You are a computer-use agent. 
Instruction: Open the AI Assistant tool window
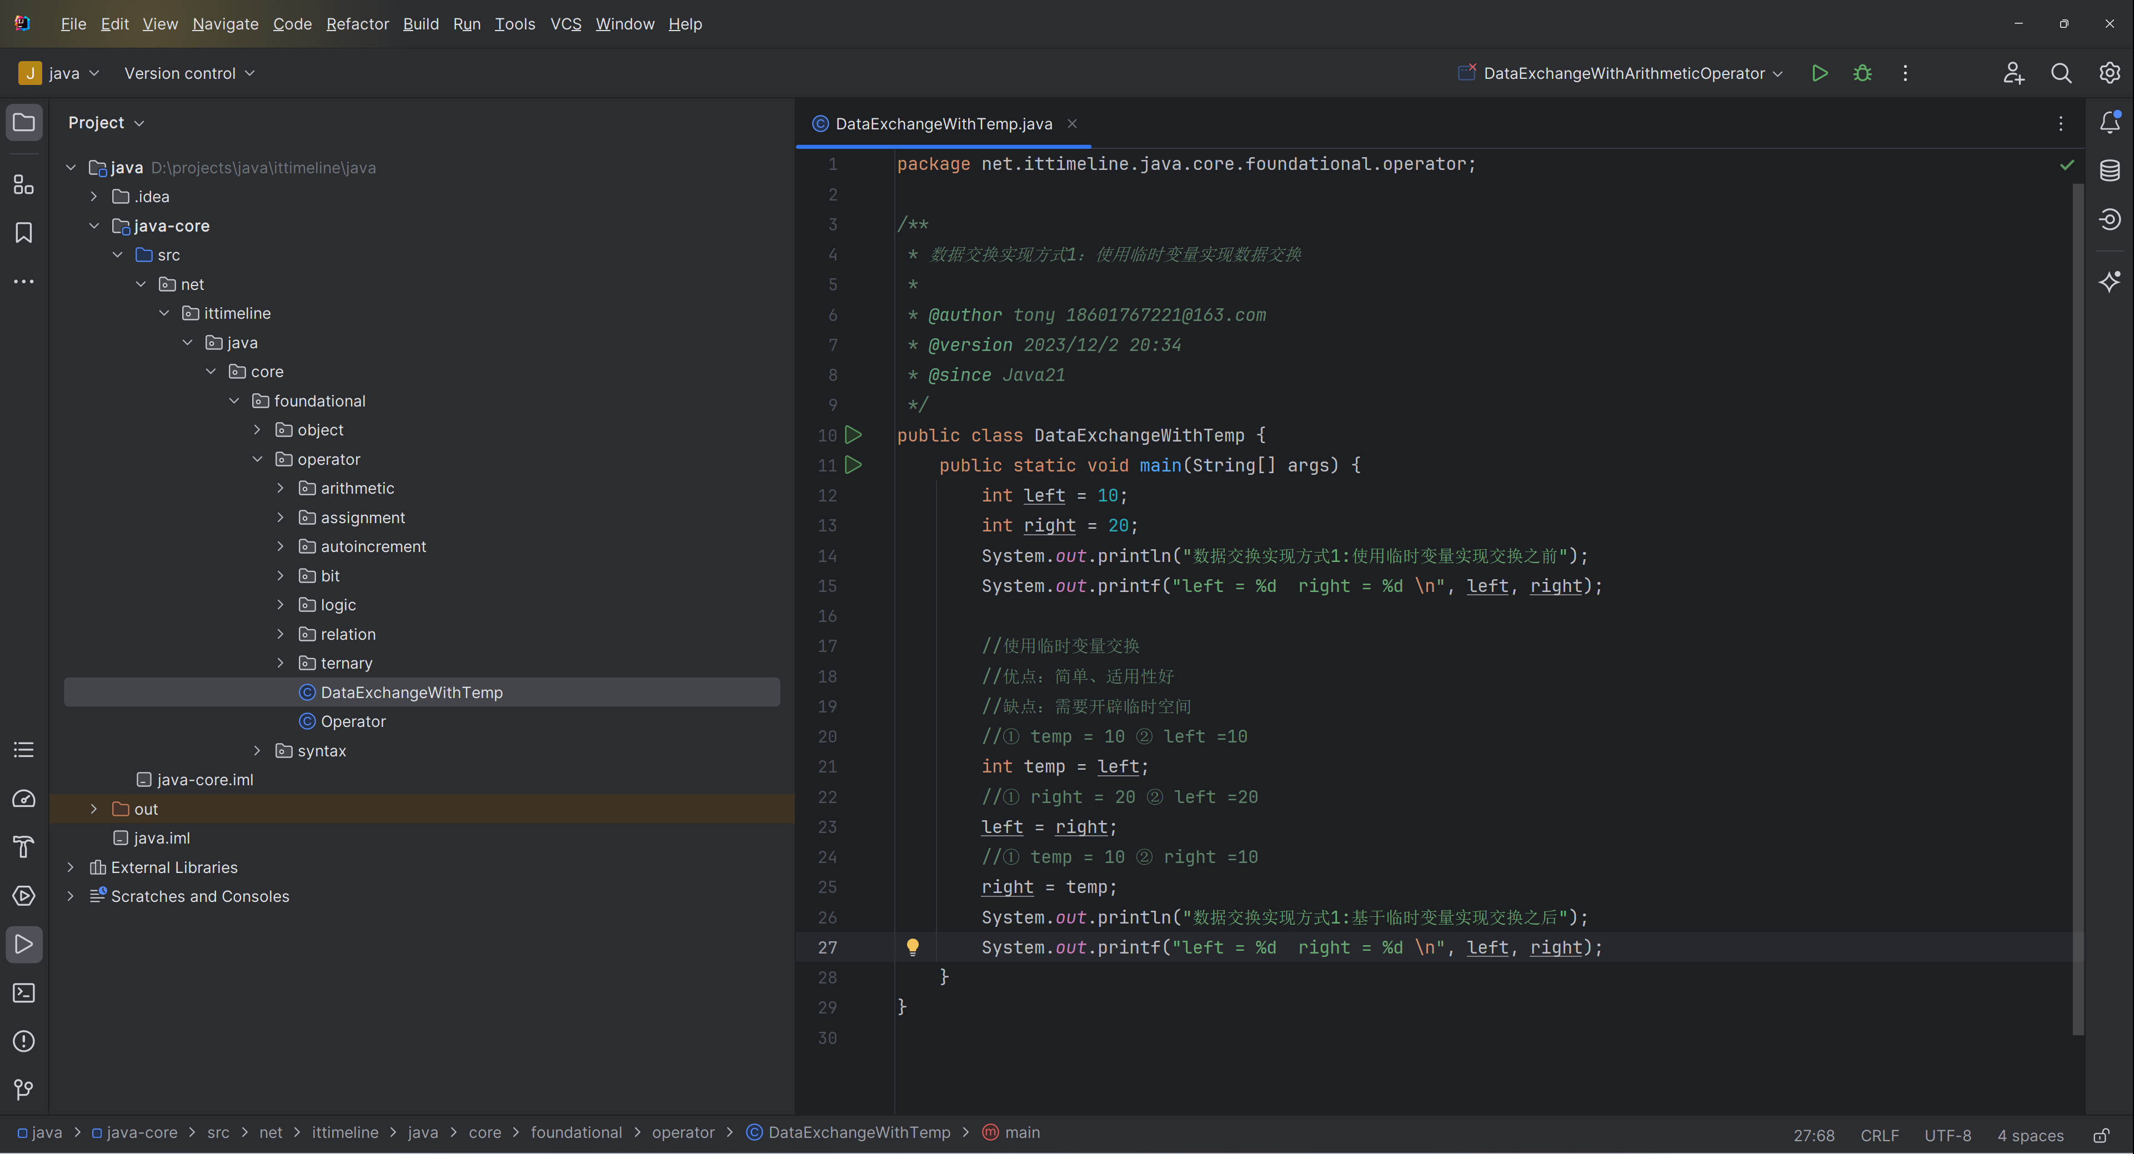coord(2110,282)
